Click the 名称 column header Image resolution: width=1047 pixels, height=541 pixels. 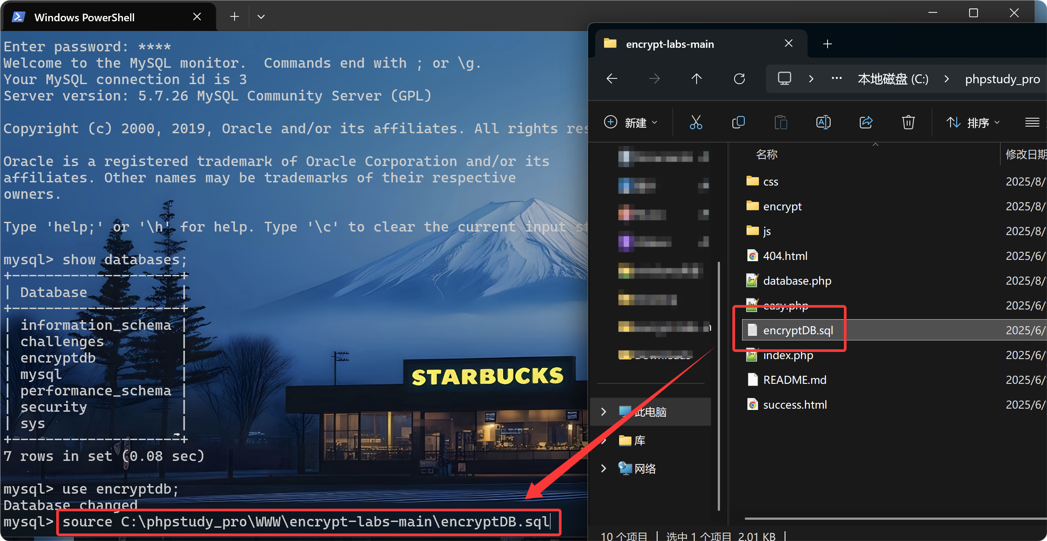(x=766, y=155)
